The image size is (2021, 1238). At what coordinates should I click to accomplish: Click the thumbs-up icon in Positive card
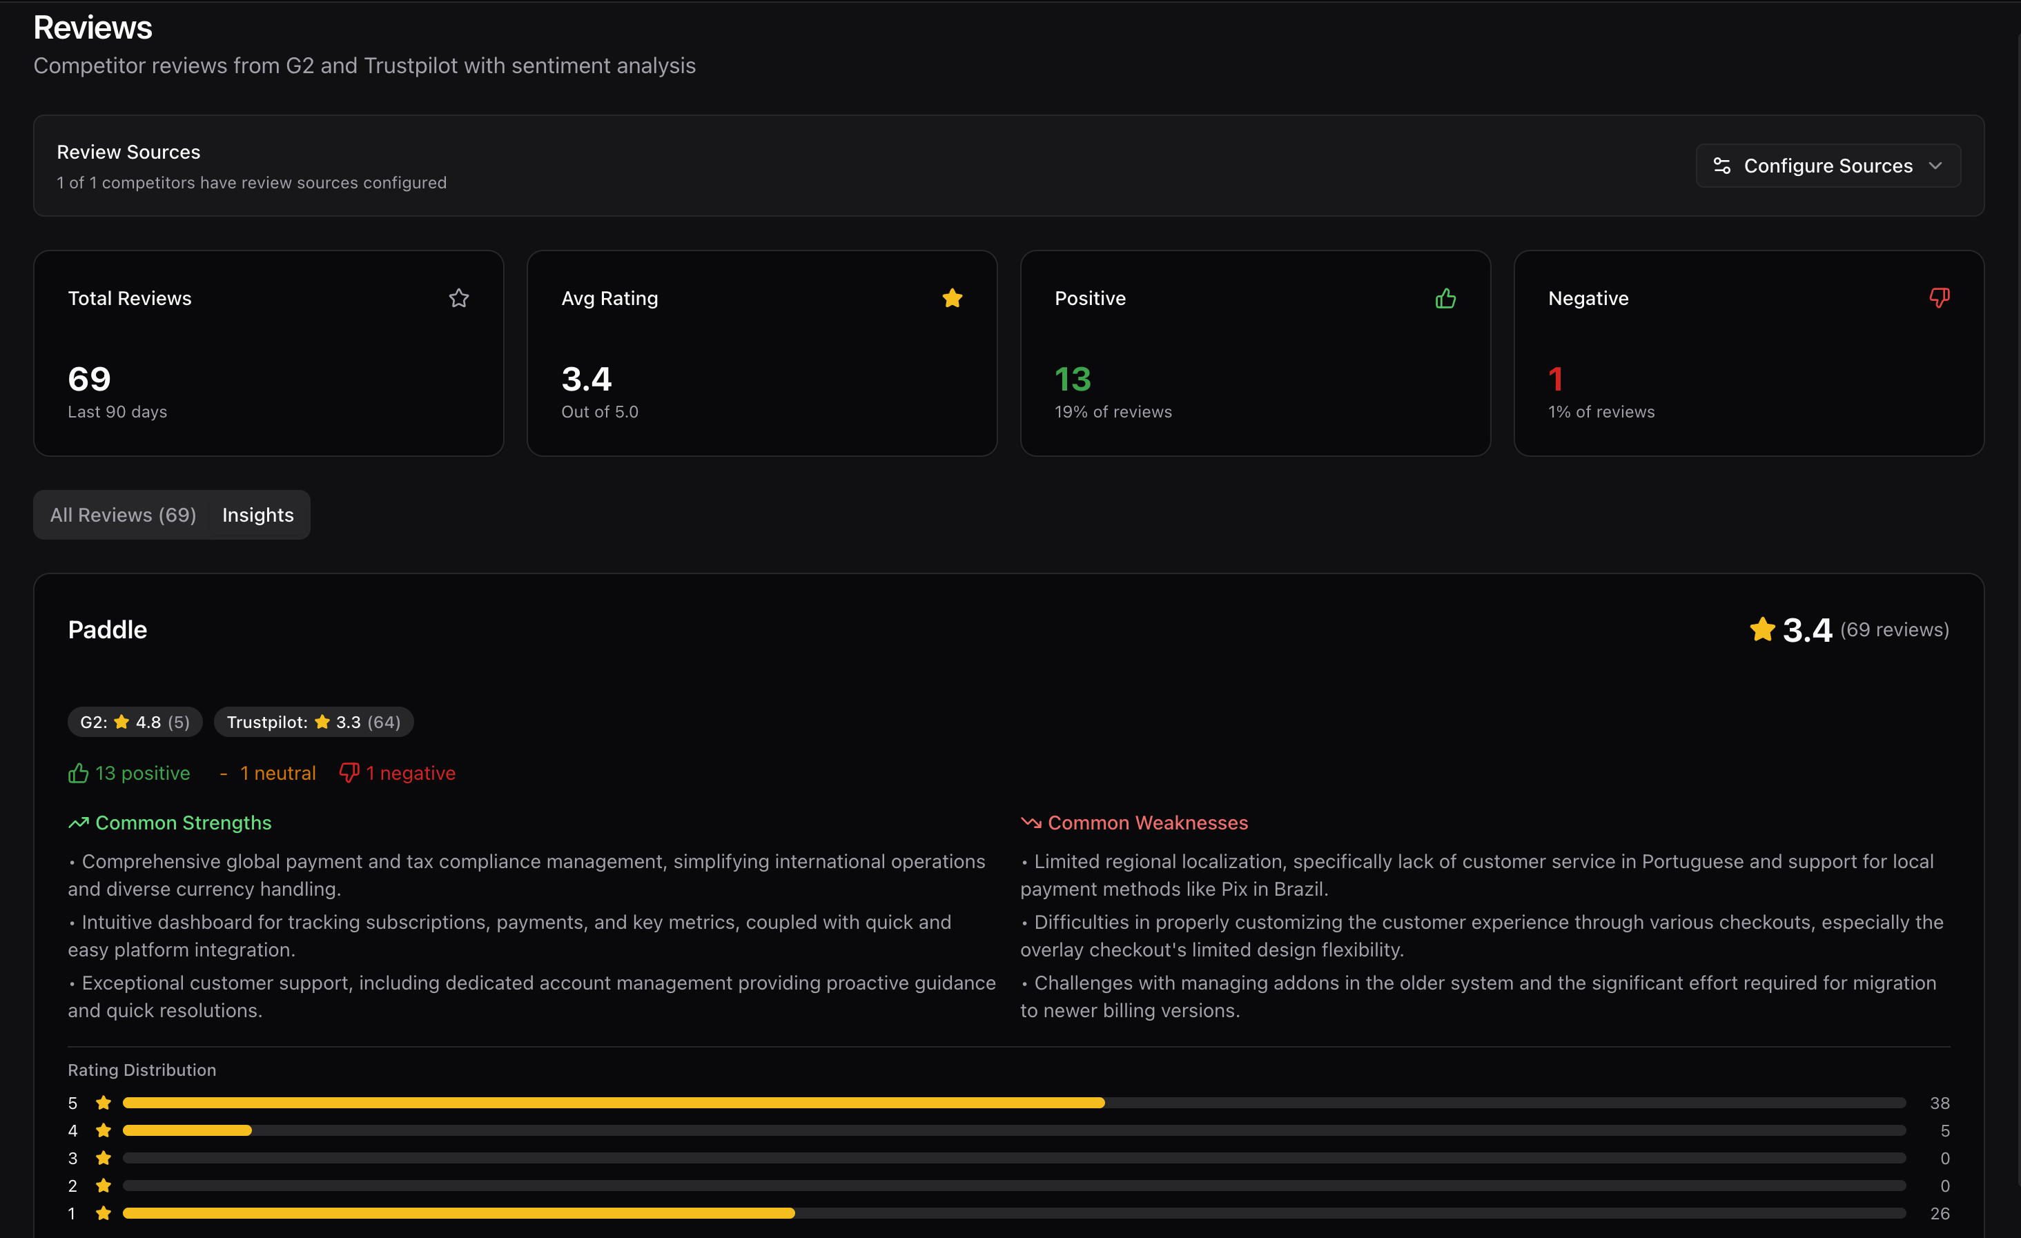(1445, 298)
